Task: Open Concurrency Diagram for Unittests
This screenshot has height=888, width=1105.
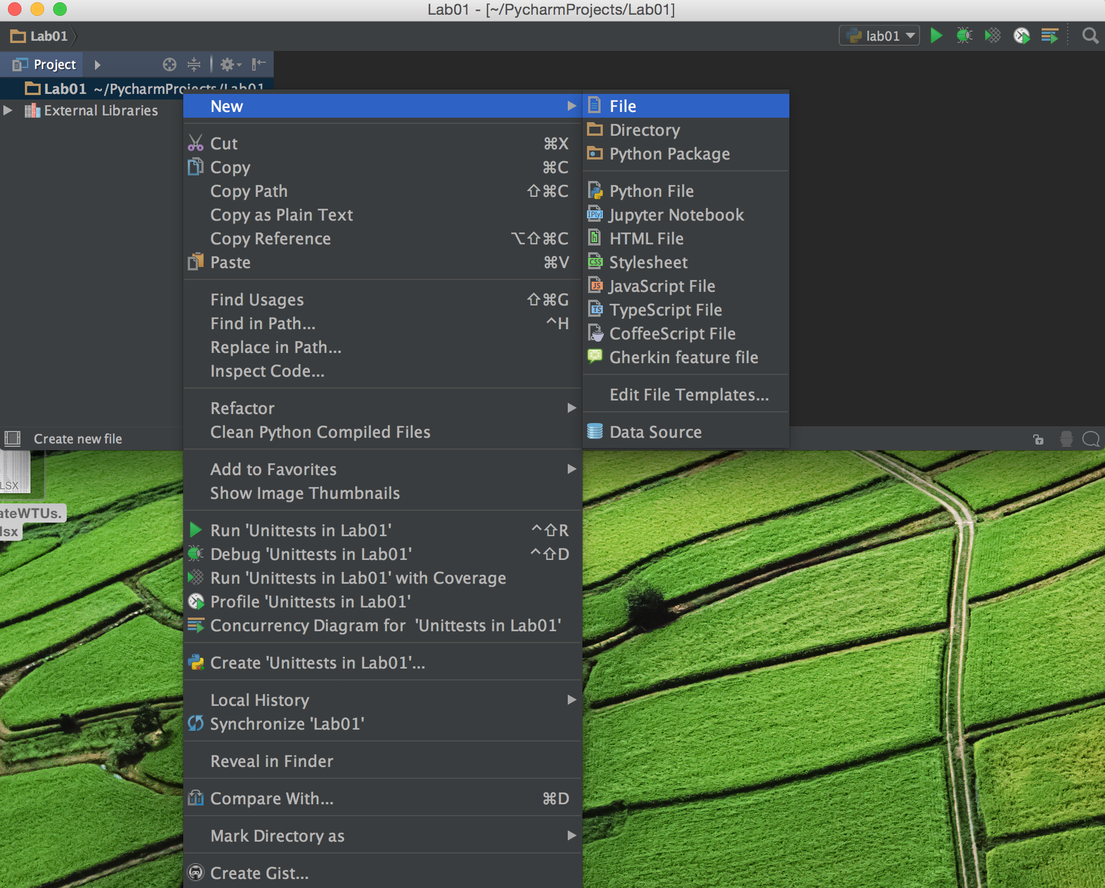Action: point(383,626)
